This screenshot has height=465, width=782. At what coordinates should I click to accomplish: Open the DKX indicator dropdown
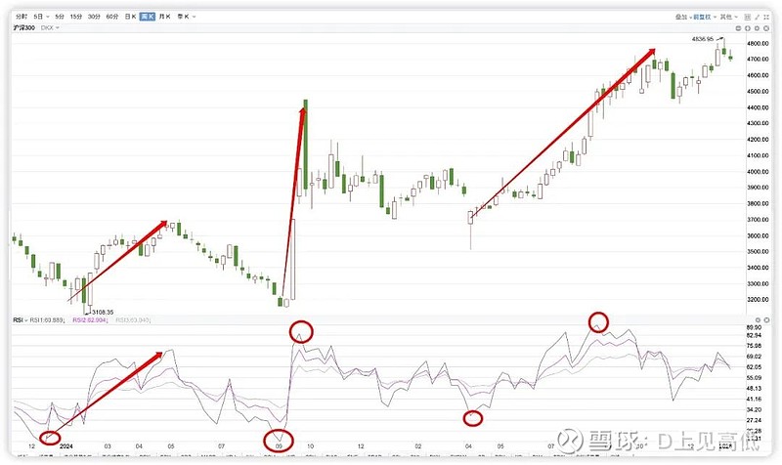tap(50, 28)
